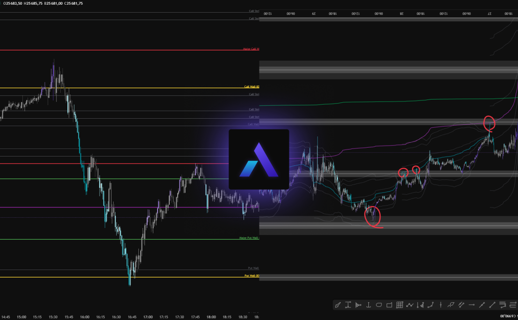Select the trend line tool
The width and height of the screenshot is (518, 320).
492,305
